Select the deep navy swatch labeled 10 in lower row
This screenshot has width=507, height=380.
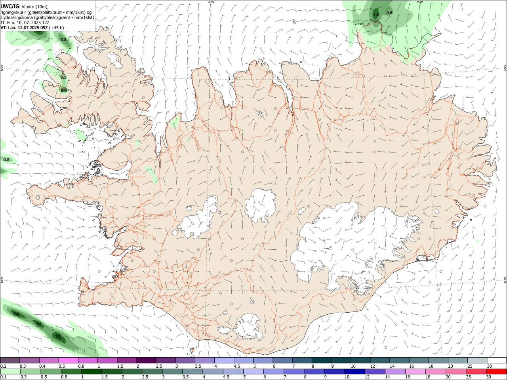355,371
